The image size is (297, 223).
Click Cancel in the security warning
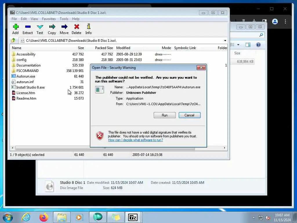coord(189,115)
